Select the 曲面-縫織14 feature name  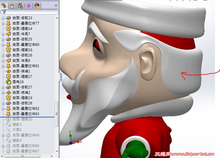pos(22,29)
